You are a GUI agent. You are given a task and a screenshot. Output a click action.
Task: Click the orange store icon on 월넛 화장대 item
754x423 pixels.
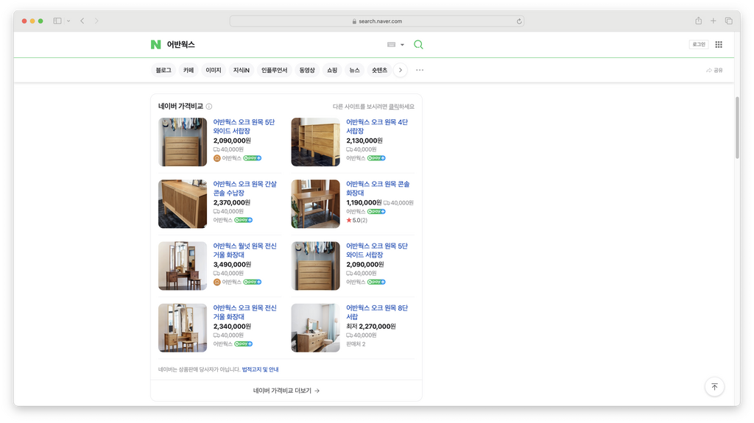coord(217,282)
